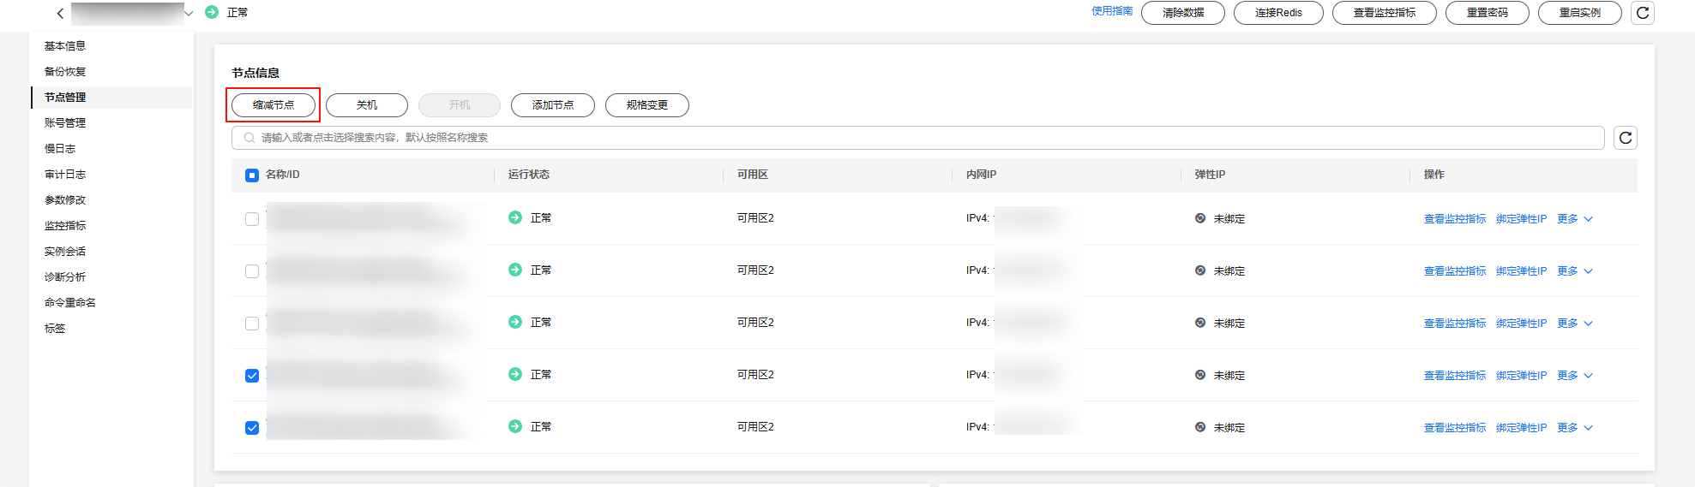The image size is (1695, 487).
Task: Click the back arrow icon at top left
Action: 60,13
